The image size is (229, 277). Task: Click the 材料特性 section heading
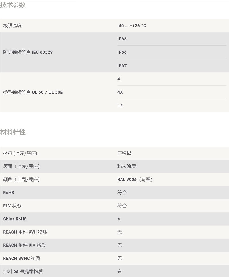13,132
